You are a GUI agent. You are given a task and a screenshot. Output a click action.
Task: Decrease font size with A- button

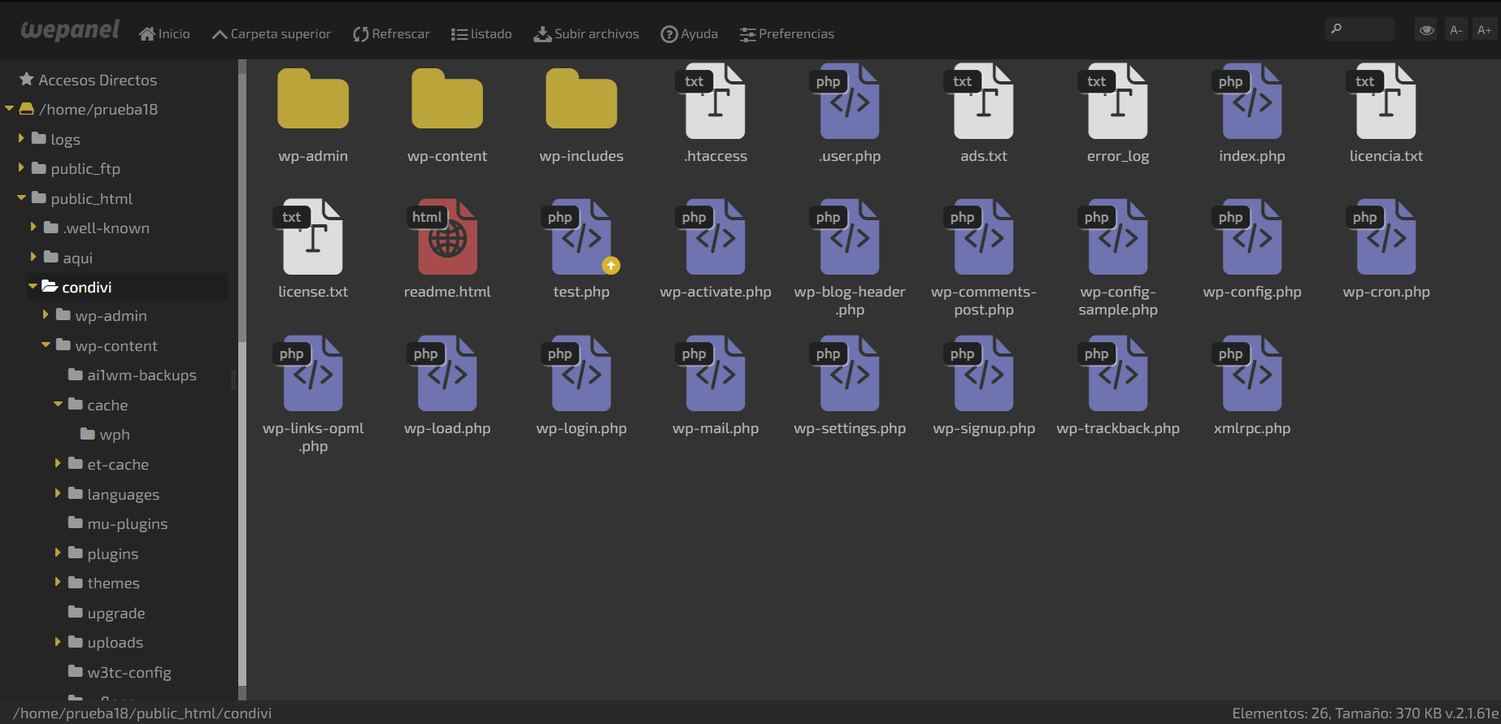pyautogui.click(x=1455, y=30)
